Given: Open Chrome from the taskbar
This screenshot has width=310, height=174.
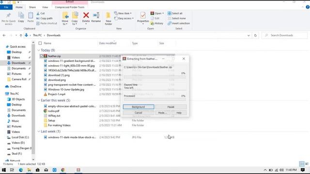Looking at the screenshot, I should (x=63, y=170).
